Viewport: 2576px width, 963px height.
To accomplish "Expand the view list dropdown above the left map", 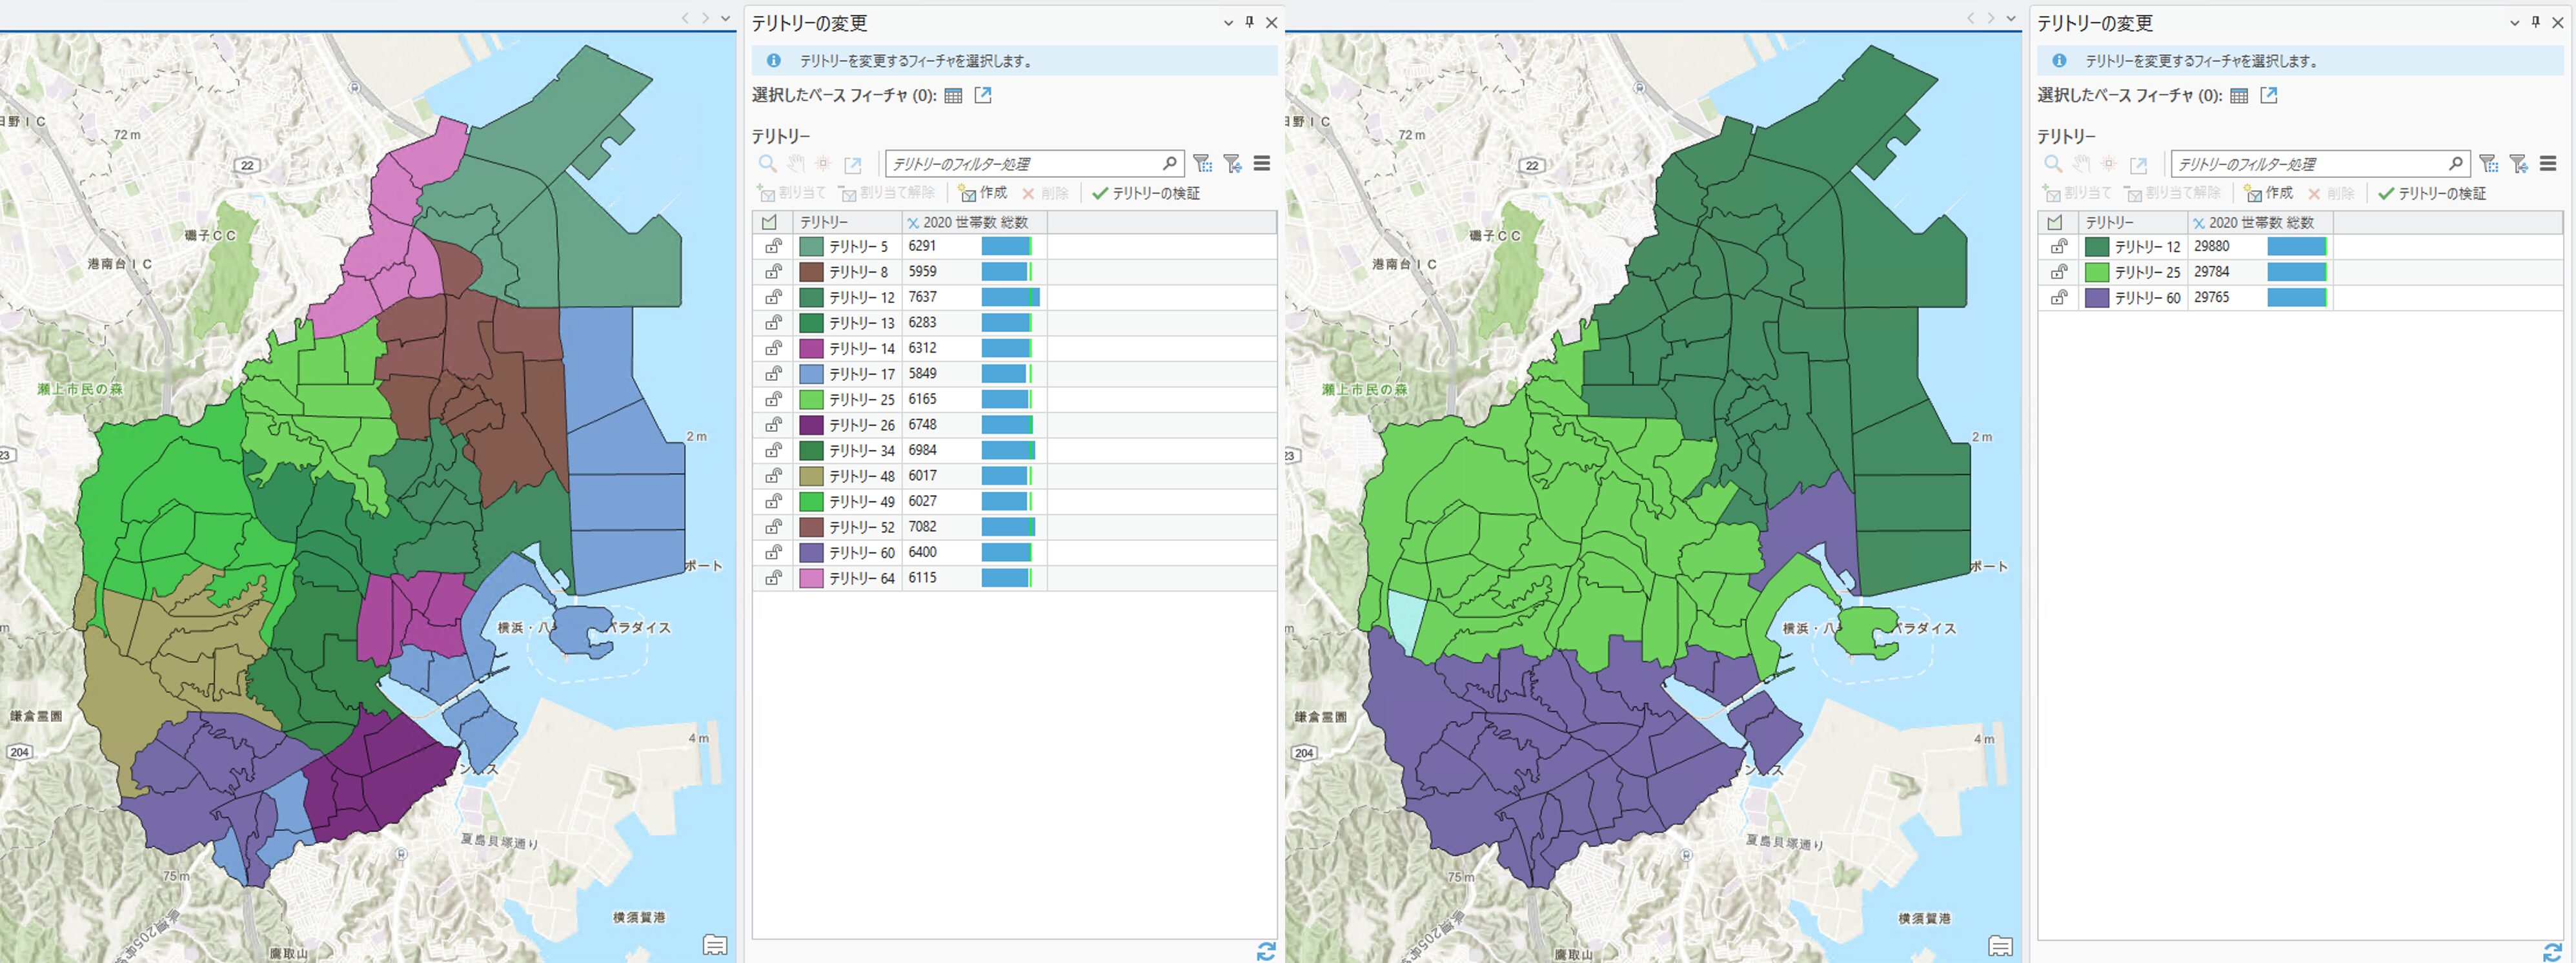I will pyautogui.click(x=726, y=18).
